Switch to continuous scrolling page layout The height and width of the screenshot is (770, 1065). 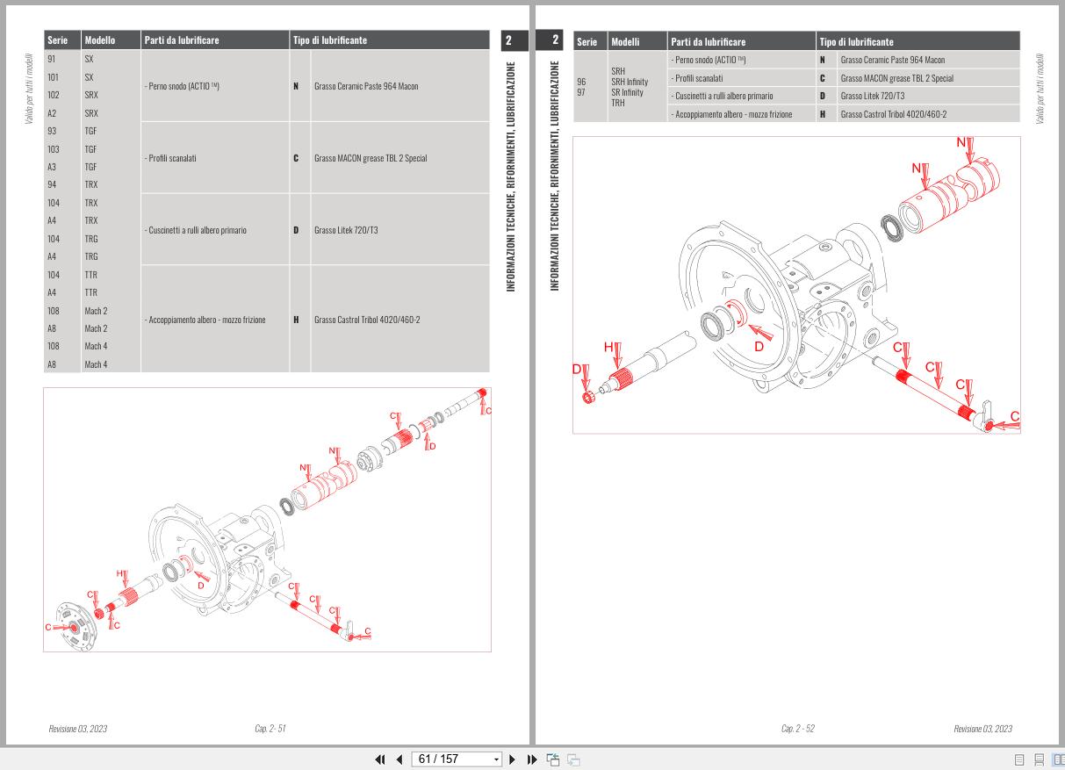[x=1039, y=759]
